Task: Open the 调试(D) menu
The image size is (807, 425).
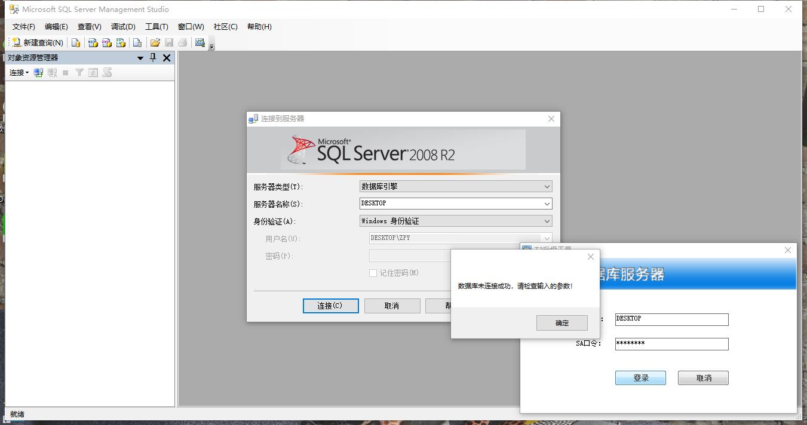Action: click(x=123, y=27)
